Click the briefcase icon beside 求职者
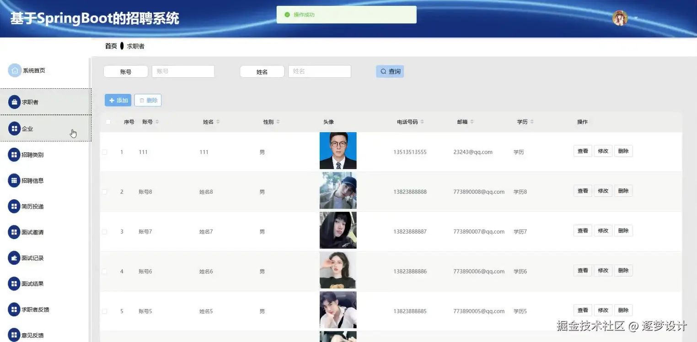This screenshot has width=697, height=342. 14,102
